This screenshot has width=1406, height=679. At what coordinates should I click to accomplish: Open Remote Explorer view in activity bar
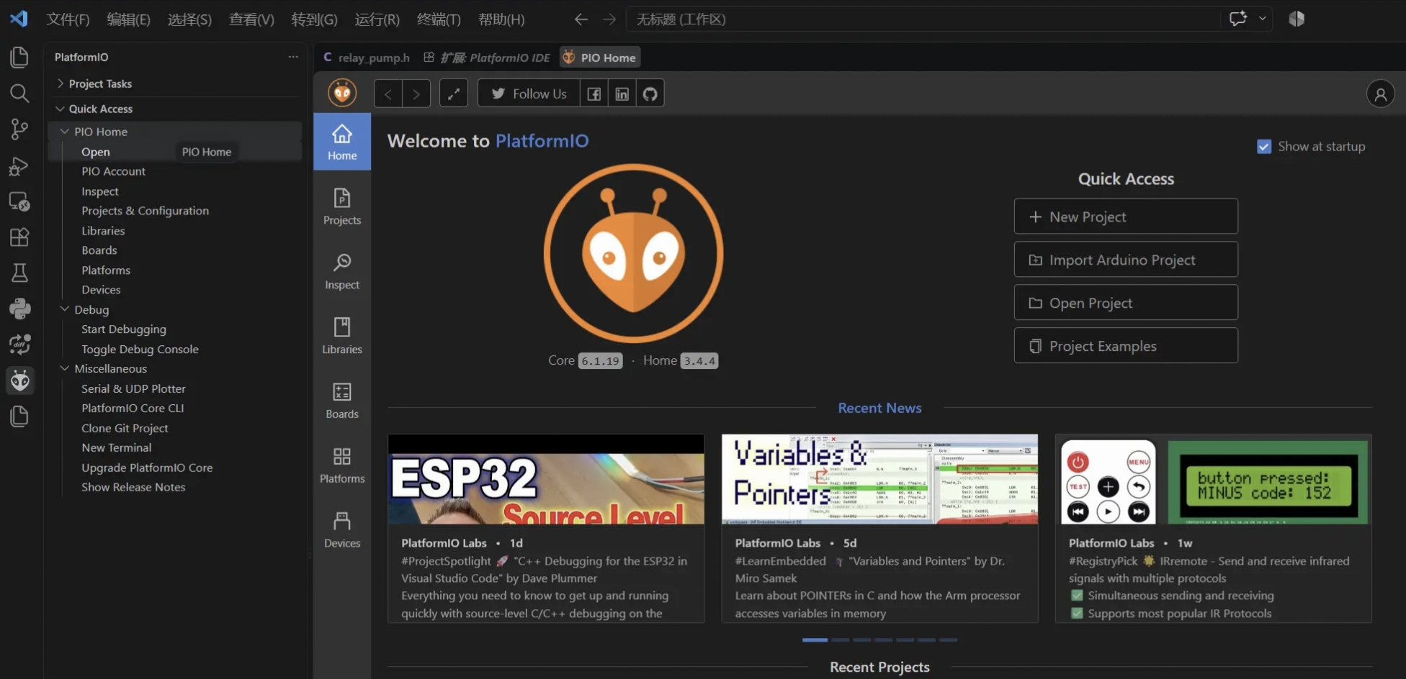19,201
